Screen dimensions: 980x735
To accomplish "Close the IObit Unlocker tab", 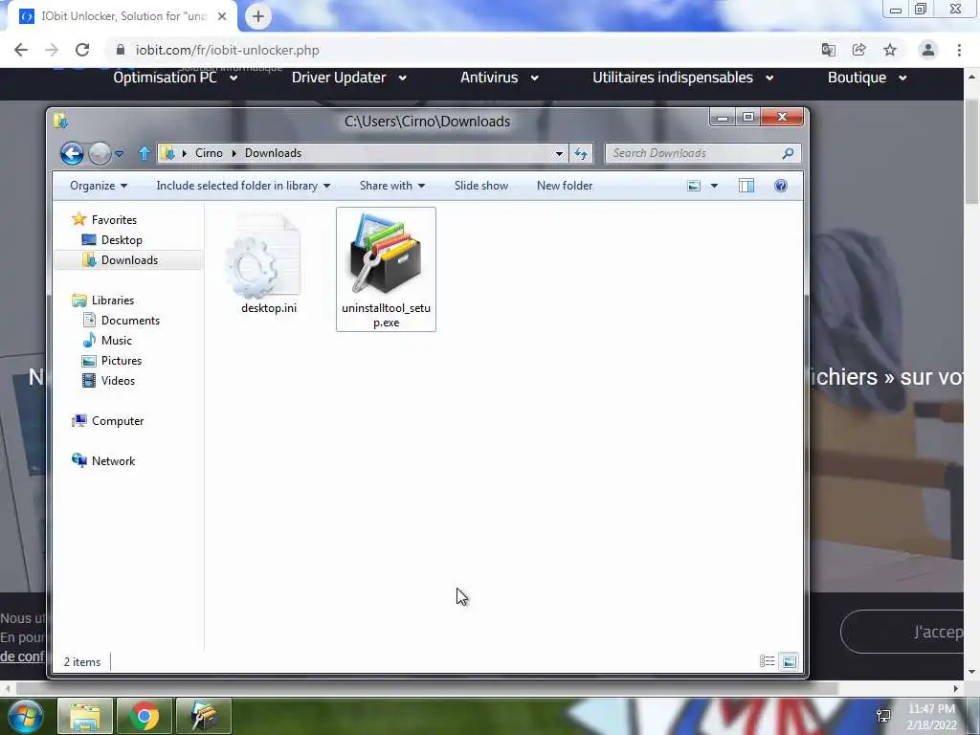I will [x=222, y=17].
